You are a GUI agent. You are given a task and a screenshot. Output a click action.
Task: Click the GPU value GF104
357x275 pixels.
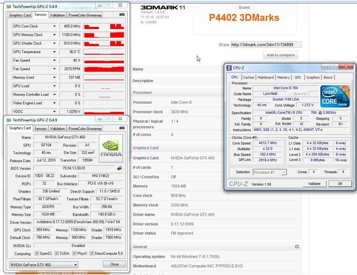(x=46, y=145)
